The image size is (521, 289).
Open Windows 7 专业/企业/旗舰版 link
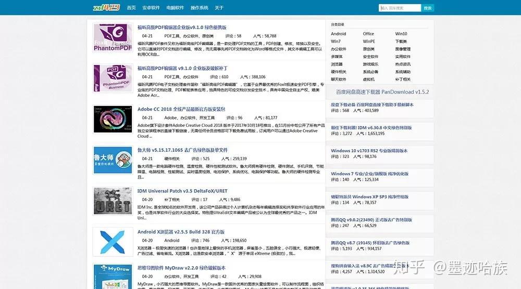(369, 174)
